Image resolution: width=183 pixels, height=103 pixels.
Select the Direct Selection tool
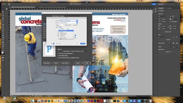(3, 11)
